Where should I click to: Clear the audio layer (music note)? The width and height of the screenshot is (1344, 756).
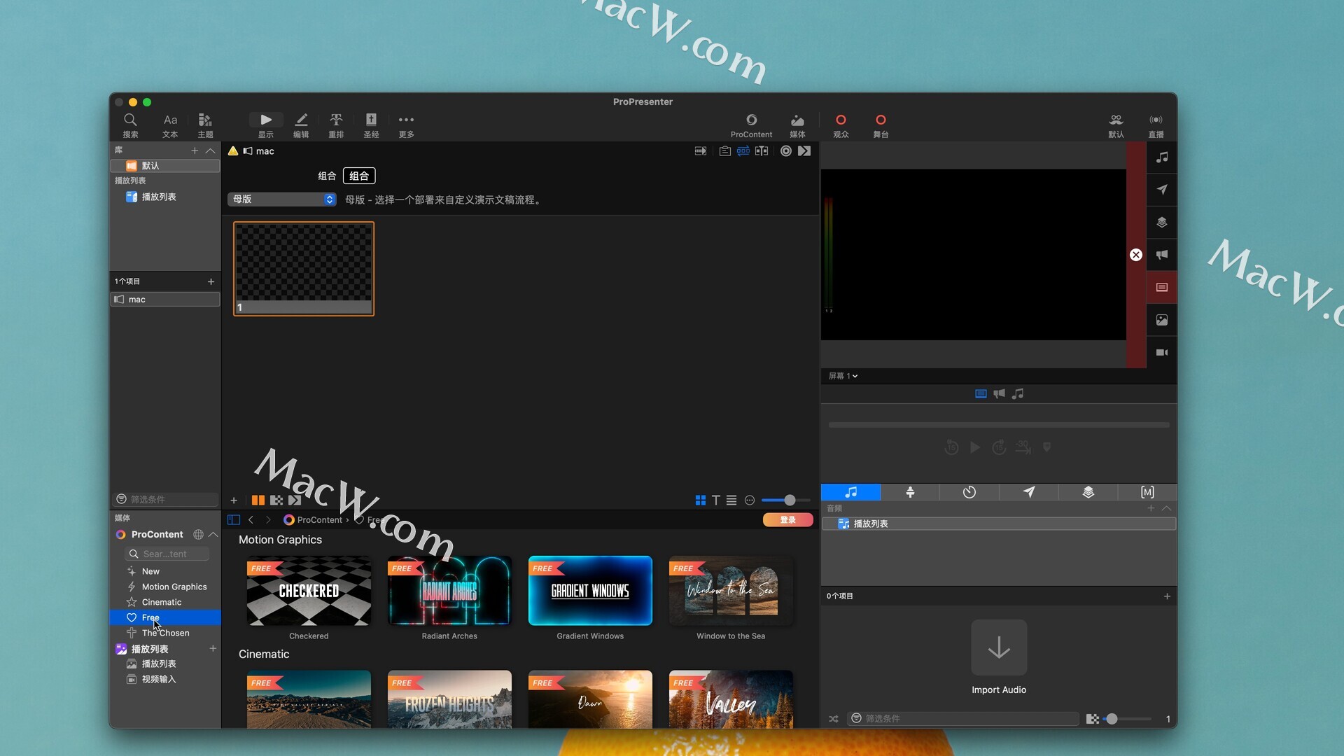pos(1162,157)
